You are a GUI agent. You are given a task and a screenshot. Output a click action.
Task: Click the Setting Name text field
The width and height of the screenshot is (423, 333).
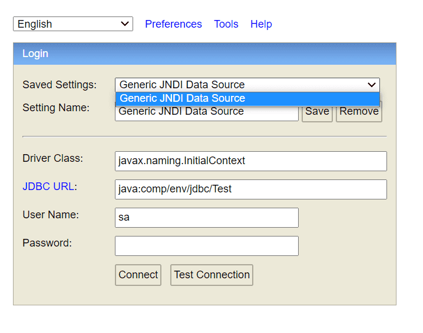click(x=206, y=114)
